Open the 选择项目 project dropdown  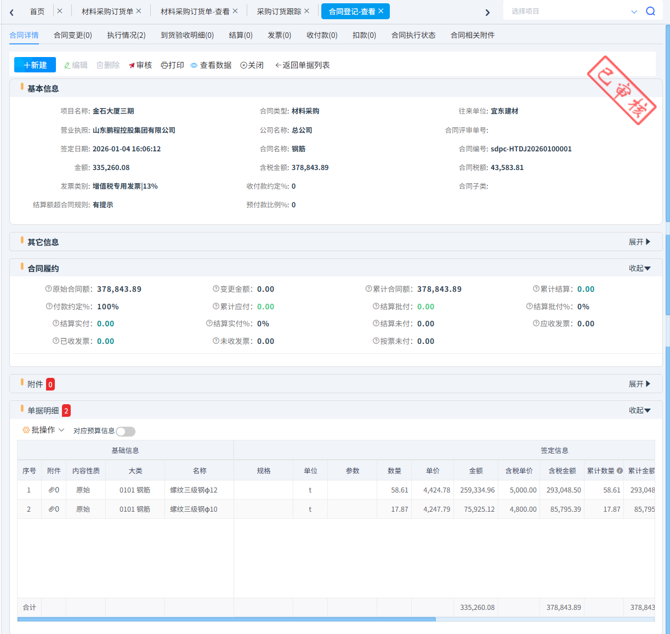pos(634,12)
